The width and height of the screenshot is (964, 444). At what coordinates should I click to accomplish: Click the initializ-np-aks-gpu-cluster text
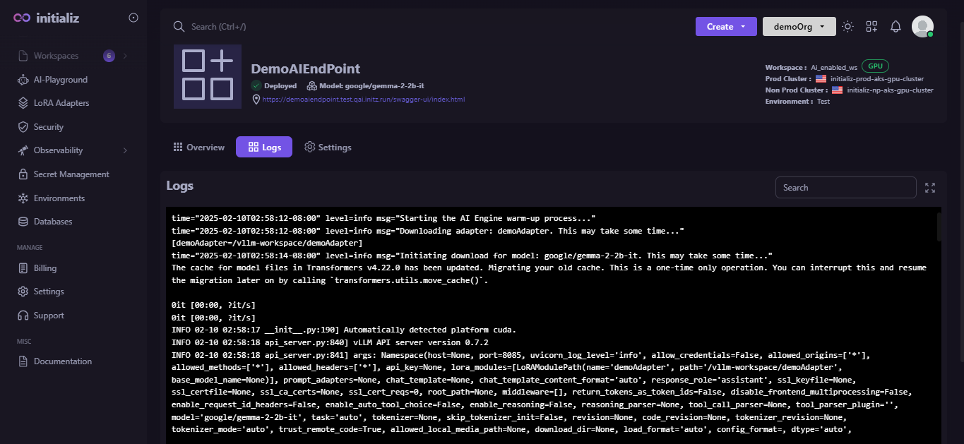click(890, 90)
